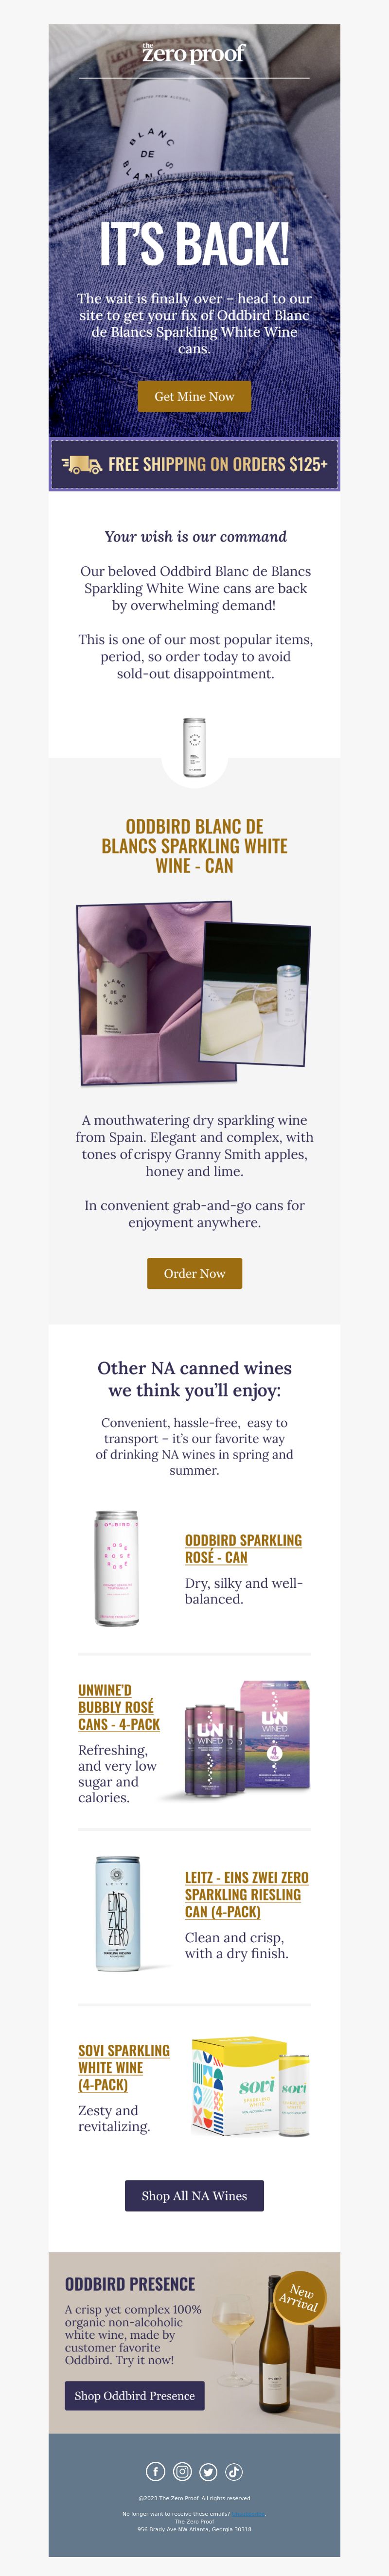Click the Zero Proof logo at top
Viewport: 389px width, 2576px height.
pos(194,53)
